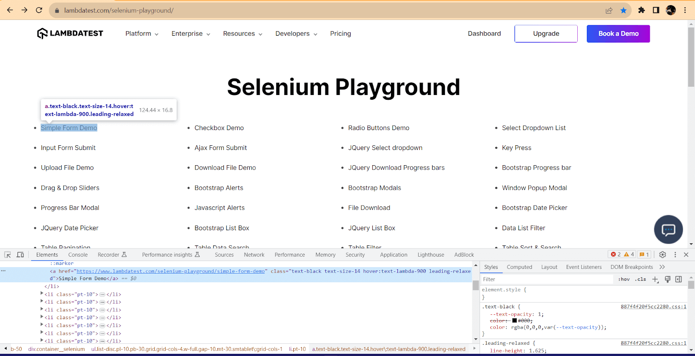
Task: Click the new style rule plus icon
Action: [x=655, y=279]
